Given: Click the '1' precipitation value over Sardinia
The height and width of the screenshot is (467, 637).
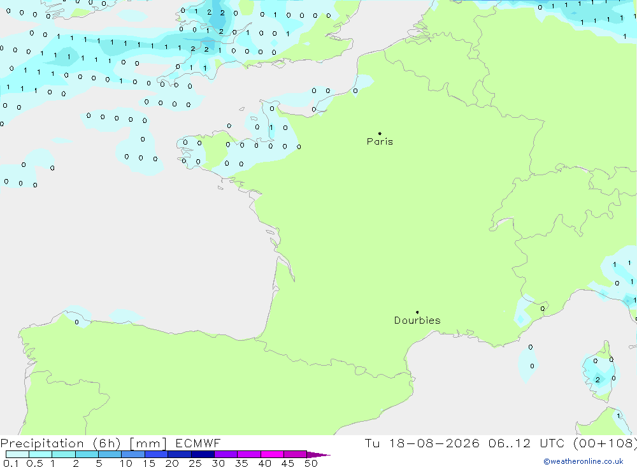Looking at the screenshot, I should point(619,416).
